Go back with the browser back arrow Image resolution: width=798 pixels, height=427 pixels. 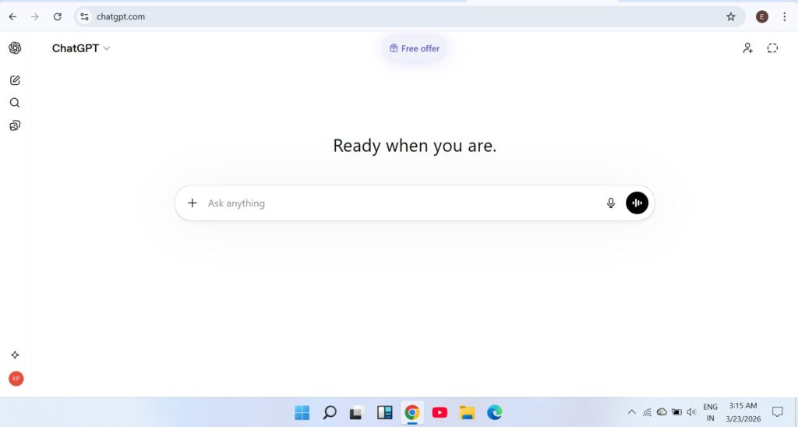pyautogui.click(x=12, y=17)
